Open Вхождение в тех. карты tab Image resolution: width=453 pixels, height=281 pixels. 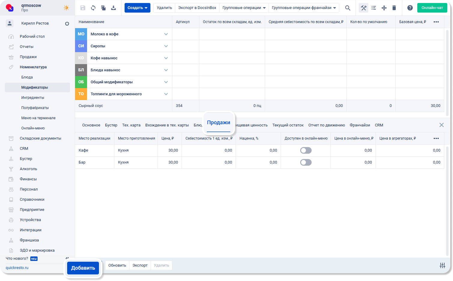(x=167, y=125)
